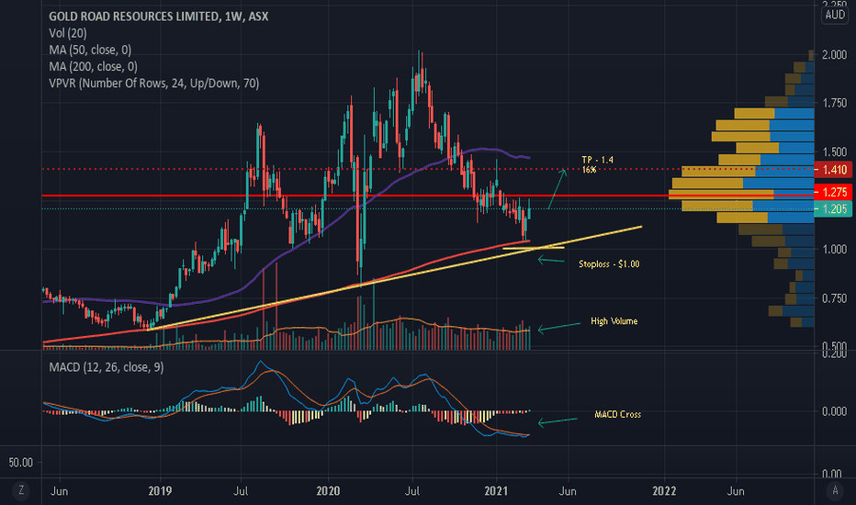Click the 1.205 green current price label
Image resolution: width=856 pixels, height=505 pixels.
[833, 208]
